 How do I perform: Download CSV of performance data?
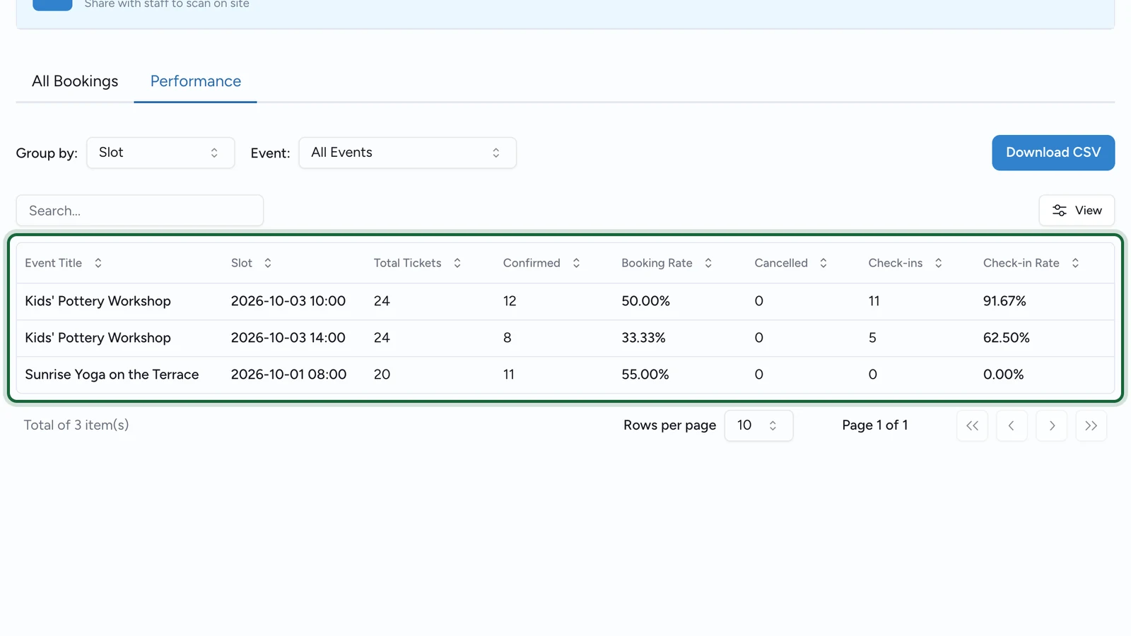[1053, 153]
